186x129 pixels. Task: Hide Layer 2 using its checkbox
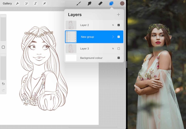click(x=119, y=25)
